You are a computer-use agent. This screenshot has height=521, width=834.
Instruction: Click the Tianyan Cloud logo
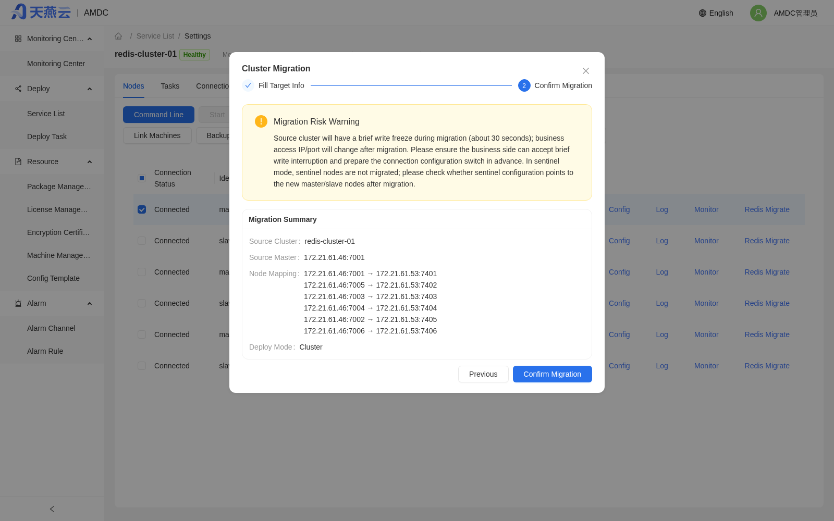coord(41,12)
